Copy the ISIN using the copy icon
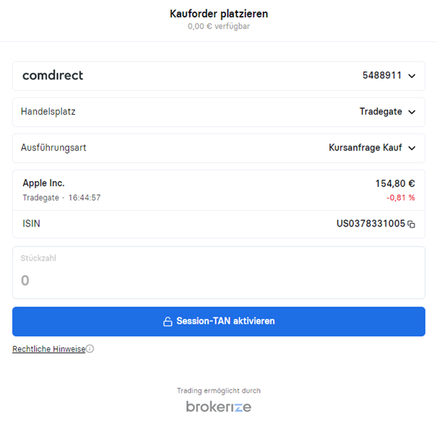The height and width of the screenshot is (435, 437). click(412, 224)
